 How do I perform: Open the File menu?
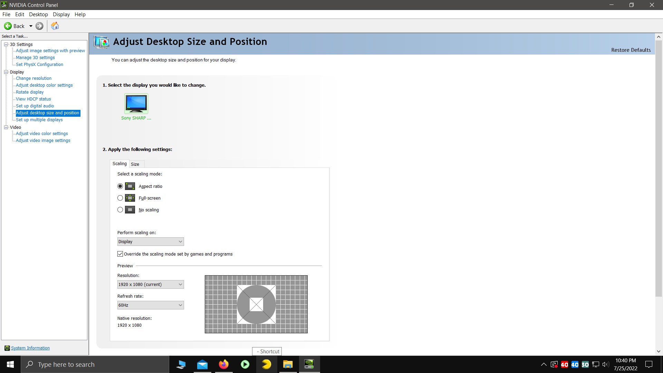(x=6, y=14)
